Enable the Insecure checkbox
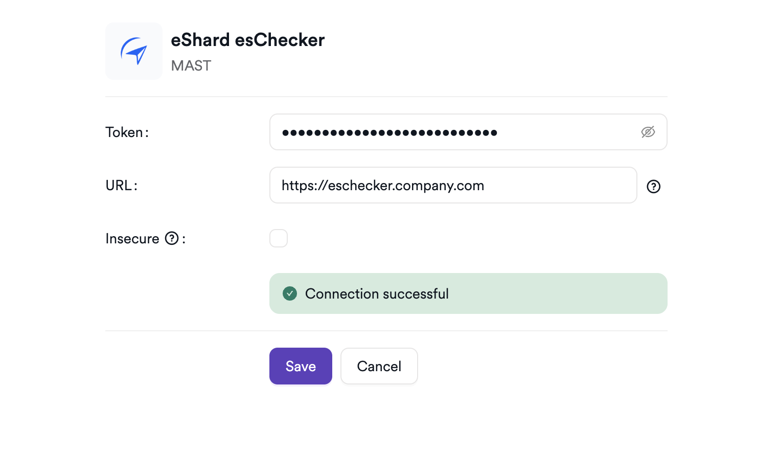Screen dimensions: 779x454 pyautogui.click(x=279, y=238)
